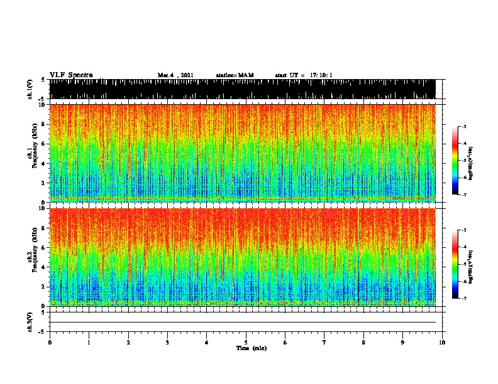498x384 pixels.
Task: Click time axis tick label 6
Action: pyautogui.click(x=285, y=343)
